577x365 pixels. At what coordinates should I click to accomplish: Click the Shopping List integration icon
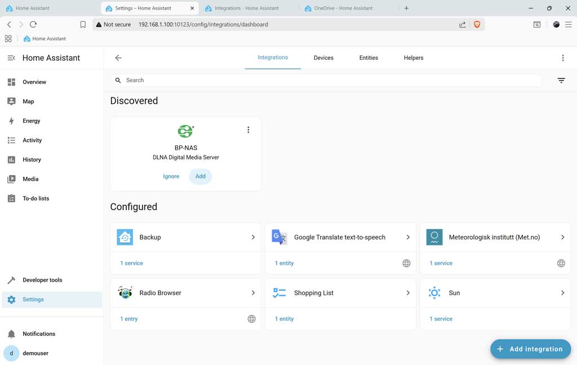(x=279, y=293)
